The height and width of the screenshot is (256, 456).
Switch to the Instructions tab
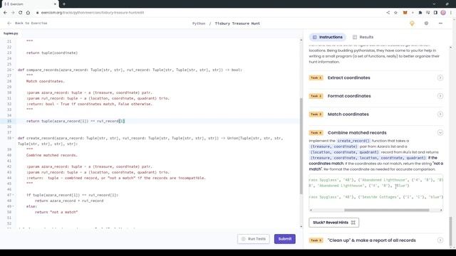click(328, 37)
